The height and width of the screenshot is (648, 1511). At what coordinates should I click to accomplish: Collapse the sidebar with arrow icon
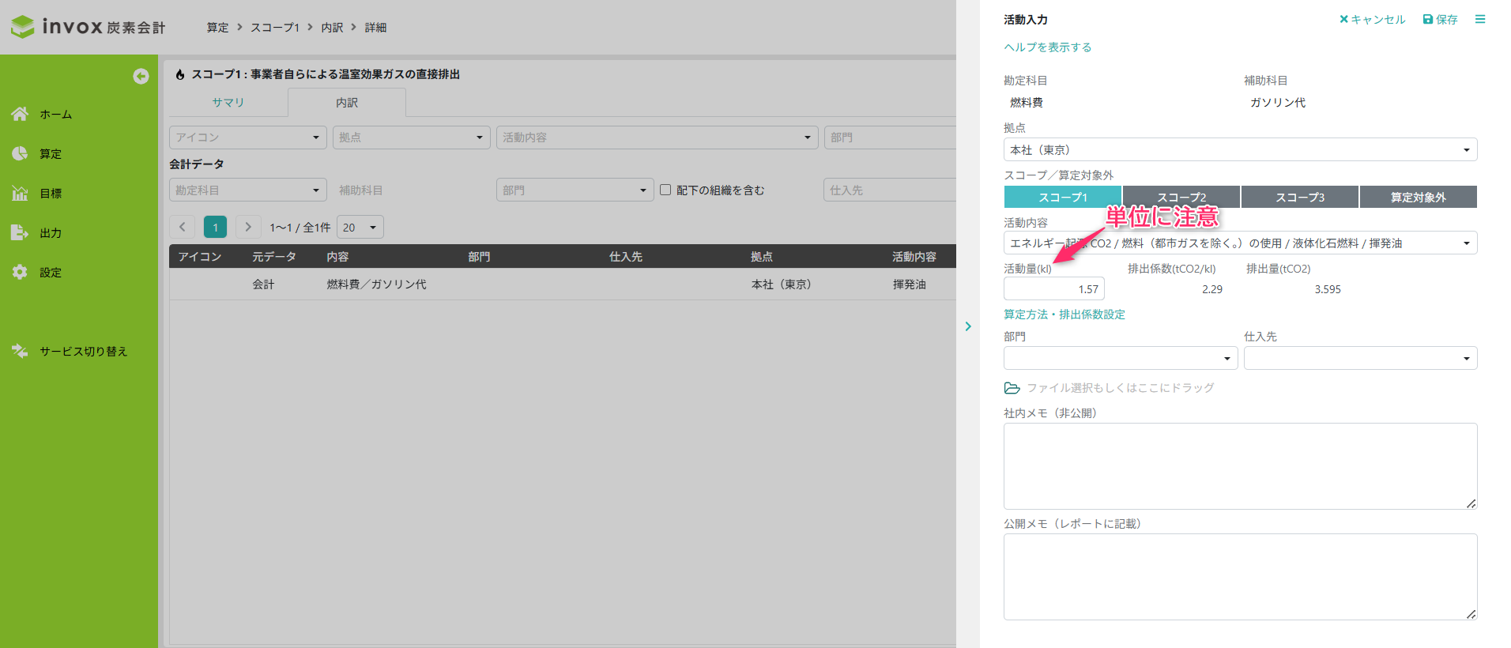pos(141,76)
